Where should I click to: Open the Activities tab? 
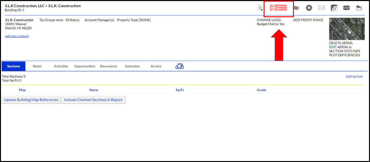(x=61, y=66)
